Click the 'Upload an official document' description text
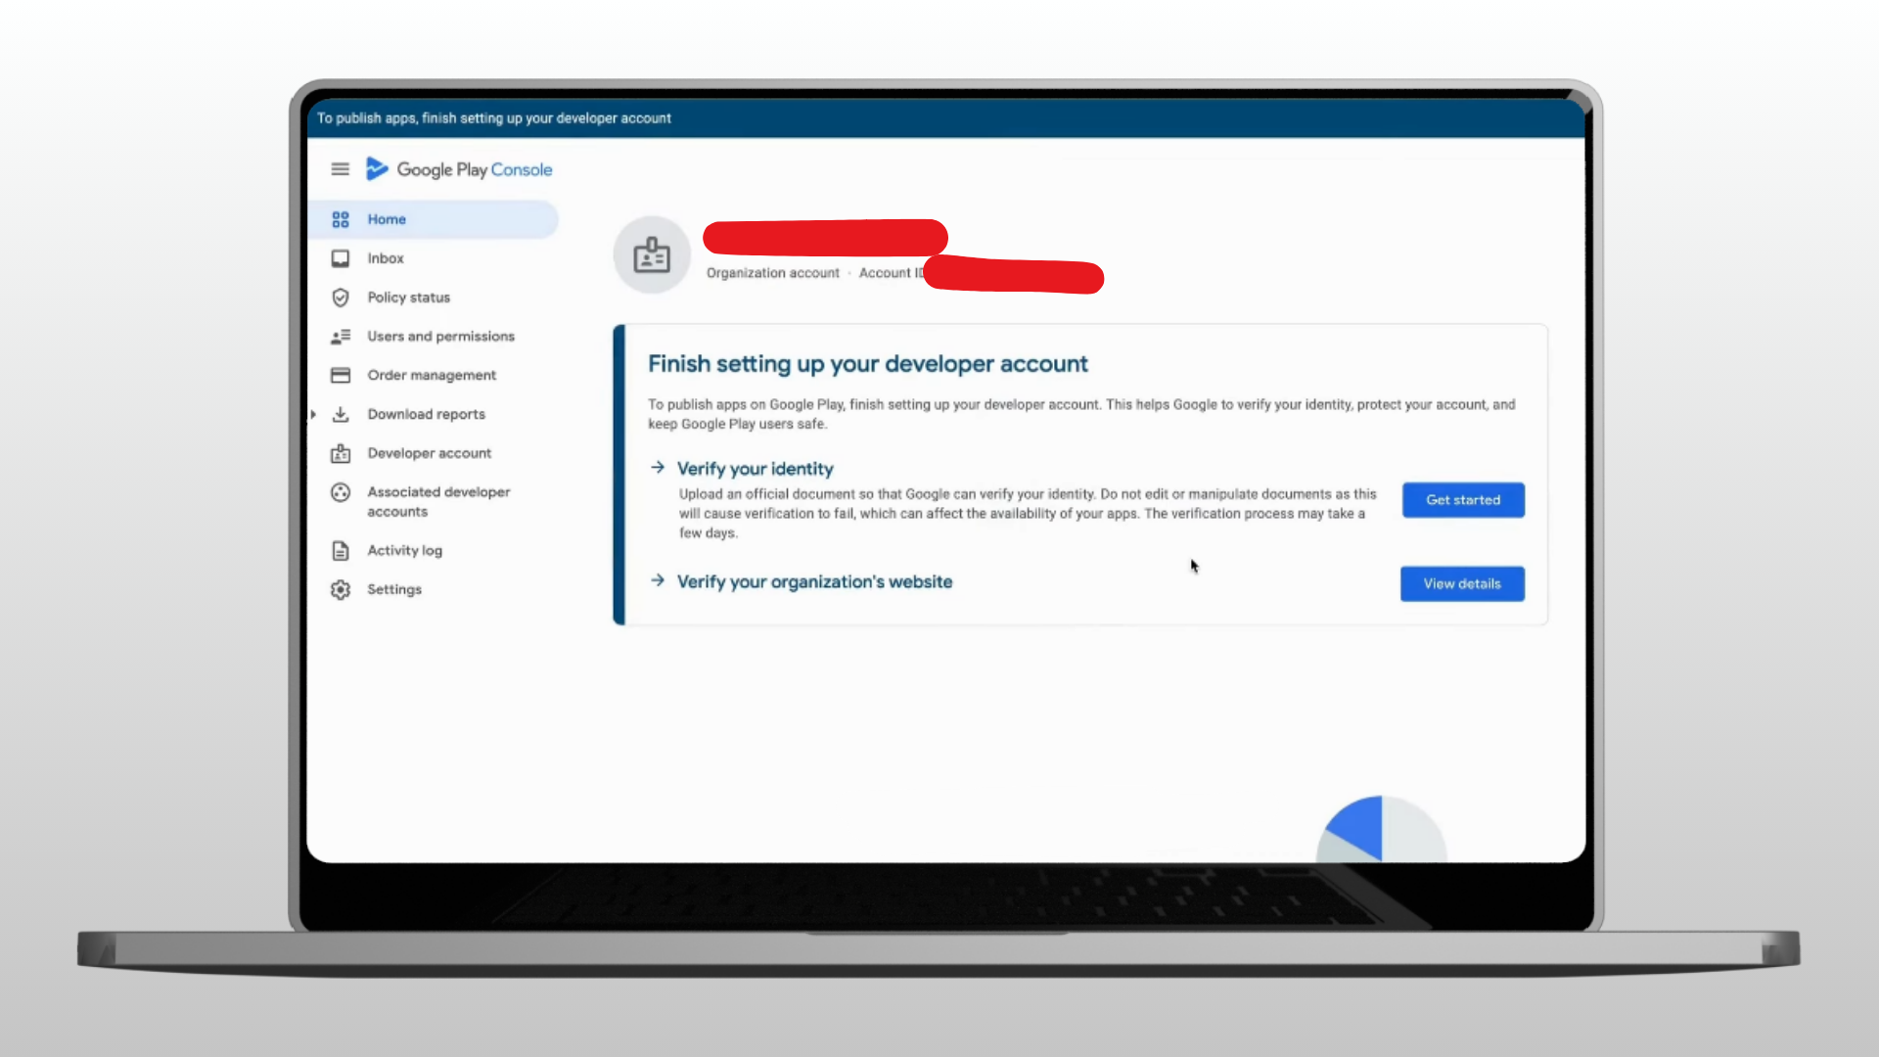Screen dimensions: 1879x1057 [x=1028, y=514]
